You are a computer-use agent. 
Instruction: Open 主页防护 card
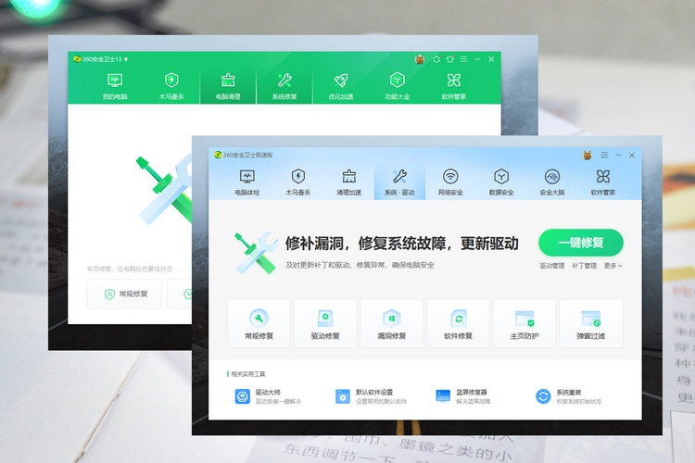pos(524,324)
